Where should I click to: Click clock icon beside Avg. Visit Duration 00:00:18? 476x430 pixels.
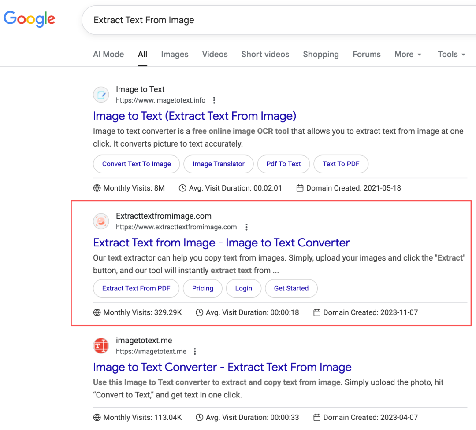[x=200, y=312]
